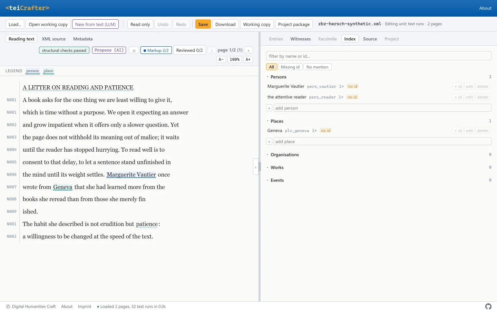This screenshot has height=311, width=497.
Task: Open working copy button
Action: coord(48,24)
